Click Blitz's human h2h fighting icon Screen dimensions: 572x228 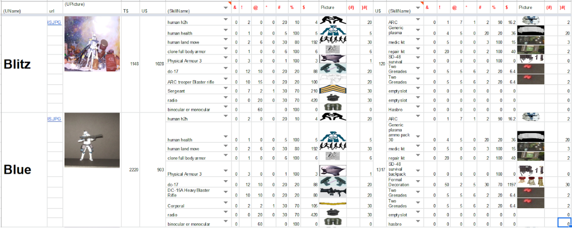[333, 21]
